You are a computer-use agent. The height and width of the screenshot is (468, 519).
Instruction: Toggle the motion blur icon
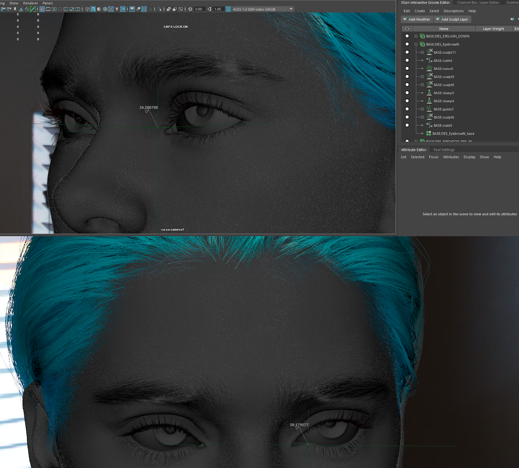click(x=139, y=9)
